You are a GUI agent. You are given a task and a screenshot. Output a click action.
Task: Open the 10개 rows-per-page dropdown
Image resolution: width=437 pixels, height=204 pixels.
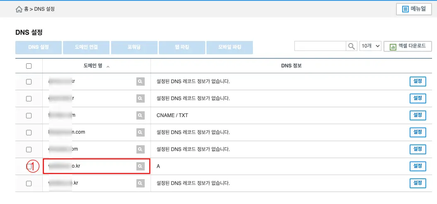370,46
